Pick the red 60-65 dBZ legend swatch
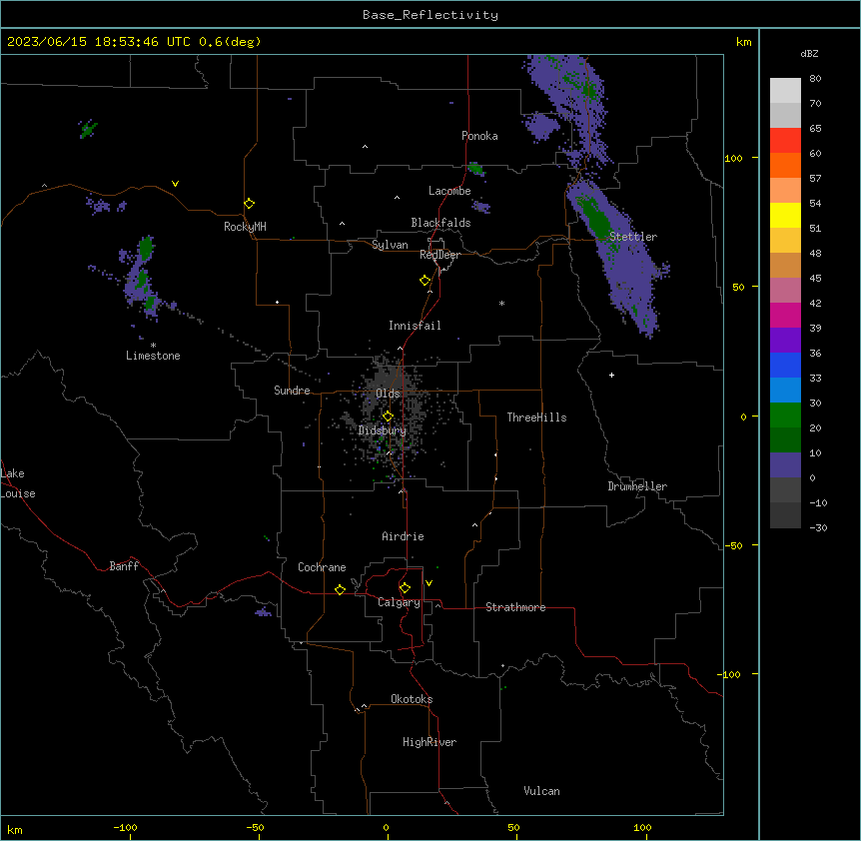The width and height of the screenshot is (861, 841). tap(785, 140)
